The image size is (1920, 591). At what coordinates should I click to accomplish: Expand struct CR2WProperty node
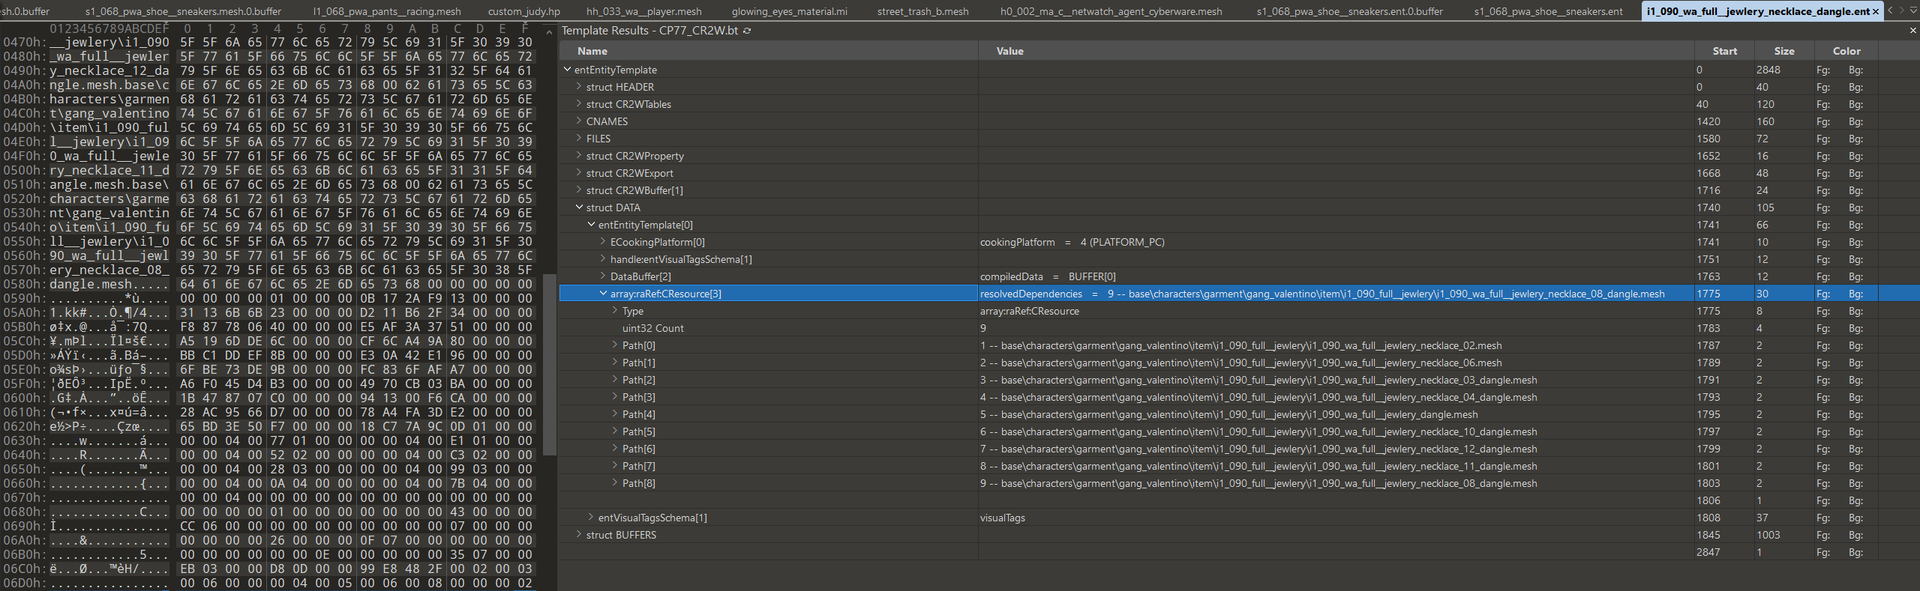click(579, 156)
